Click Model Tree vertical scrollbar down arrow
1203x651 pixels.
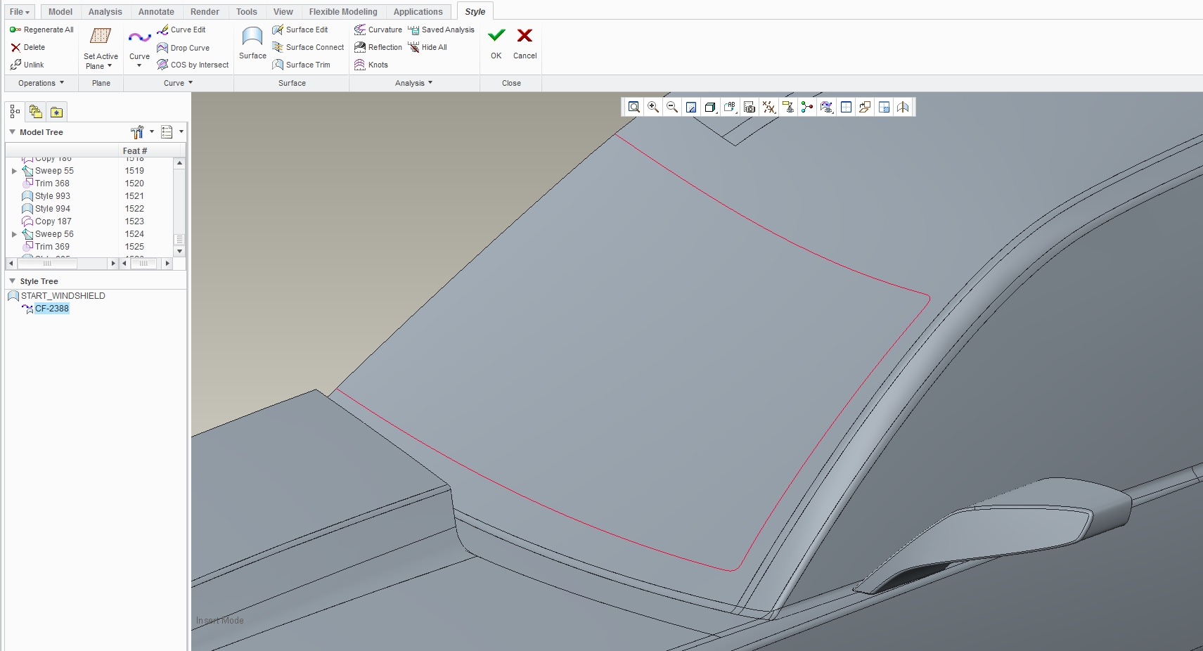pyautogui.click(x=180, y=251)
